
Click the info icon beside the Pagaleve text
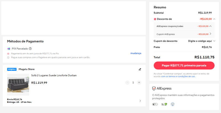click(x=8, y=58)
